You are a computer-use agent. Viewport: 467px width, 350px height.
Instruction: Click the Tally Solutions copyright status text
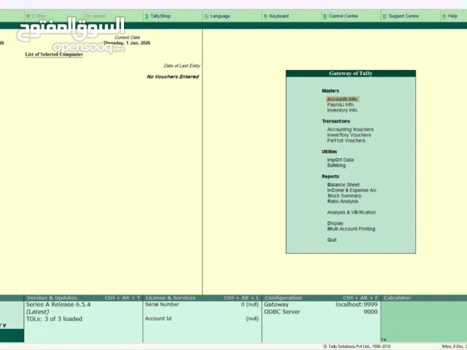click(357, 346)
